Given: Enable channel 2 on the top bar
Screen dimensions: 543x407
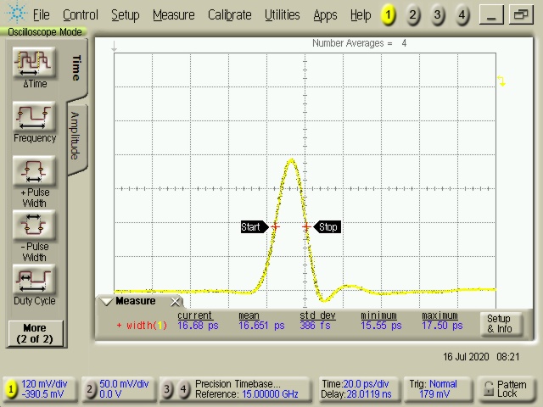Looking at the screenshot, I should click(x=412, y=14).
